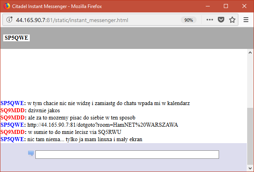The image size is (254, 172).
Task: Focus the chat message input field
Action: click(127, 155)
